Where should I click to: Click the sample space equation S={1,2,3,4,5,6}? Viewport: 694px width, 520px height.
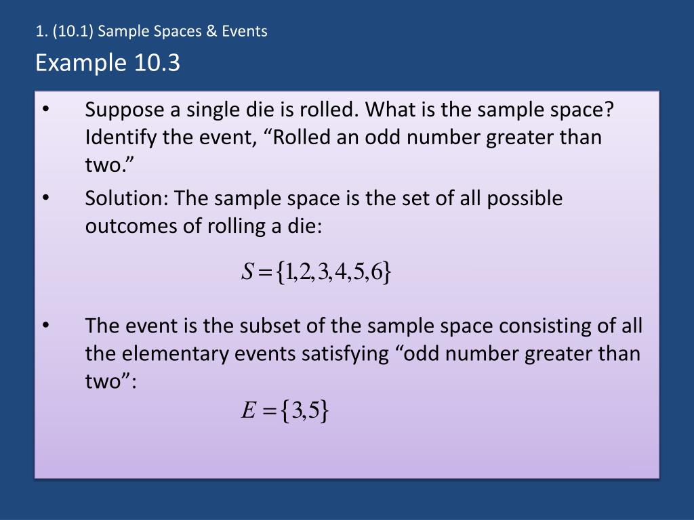316,272
